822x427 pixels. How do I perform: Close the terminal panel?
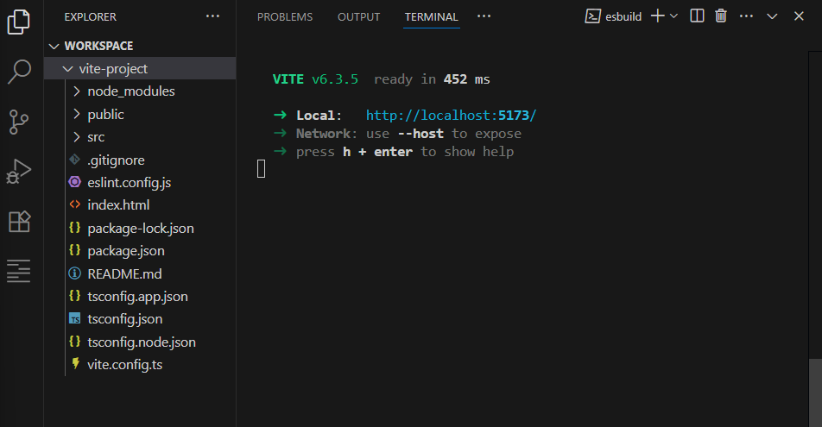[x=799, y=16]
